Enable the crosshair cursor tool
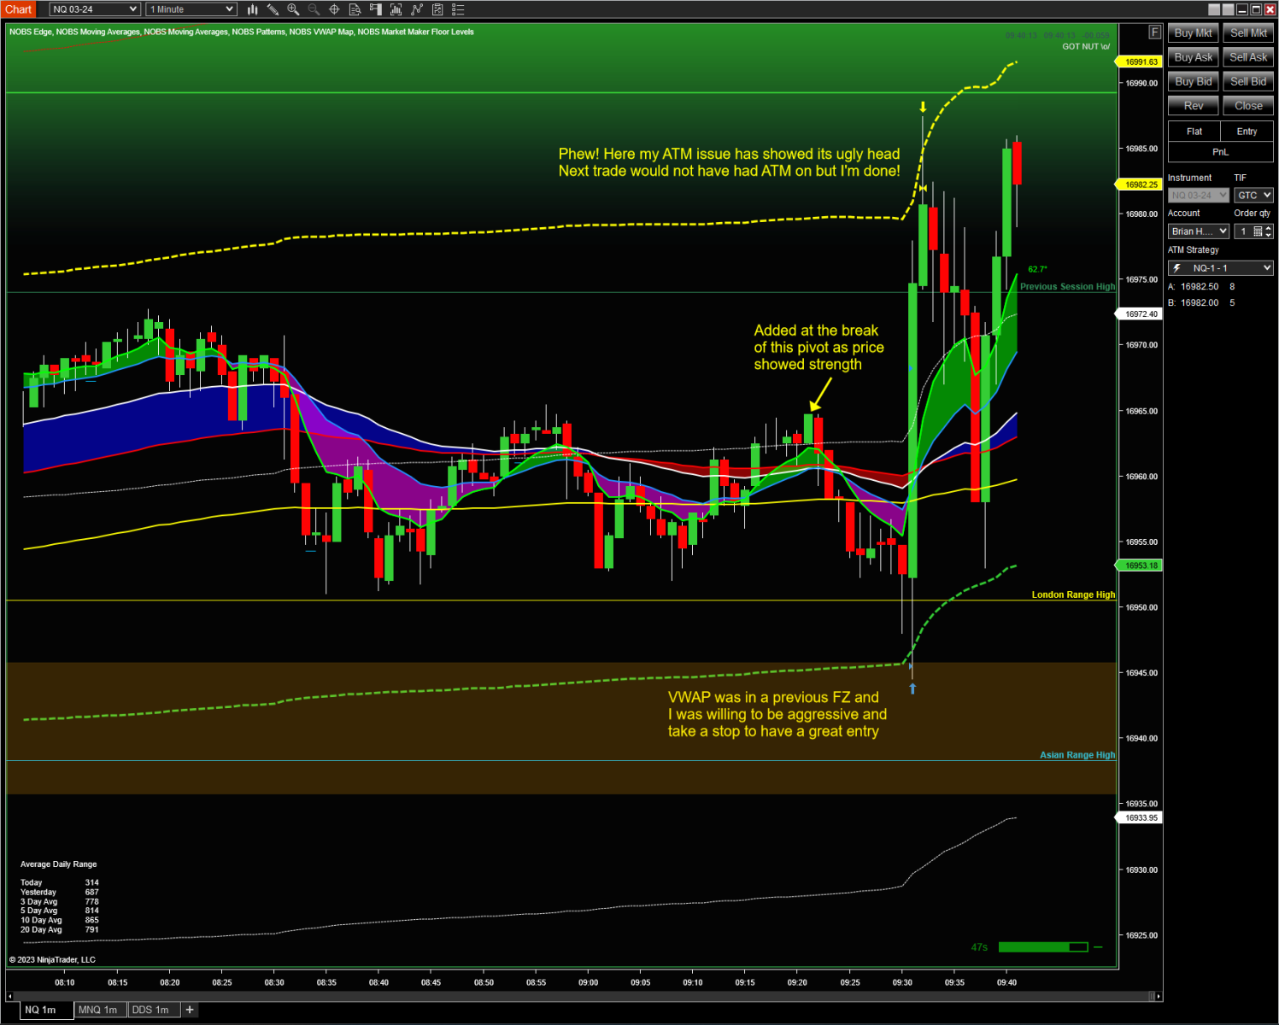Viewport: 1279px width, 1025px height. [x=334, y=9]
